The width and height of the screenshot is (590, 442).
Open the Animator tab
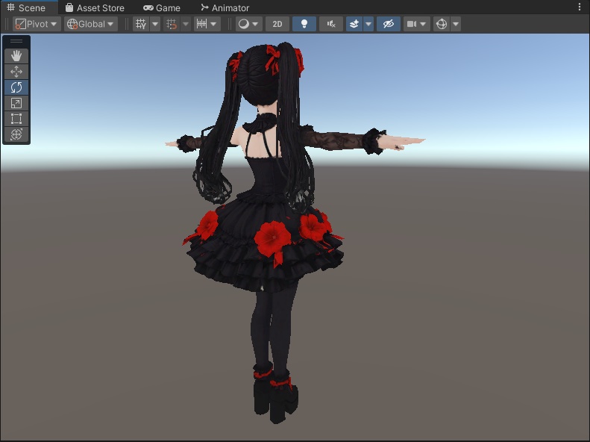[x=225, y=7]
